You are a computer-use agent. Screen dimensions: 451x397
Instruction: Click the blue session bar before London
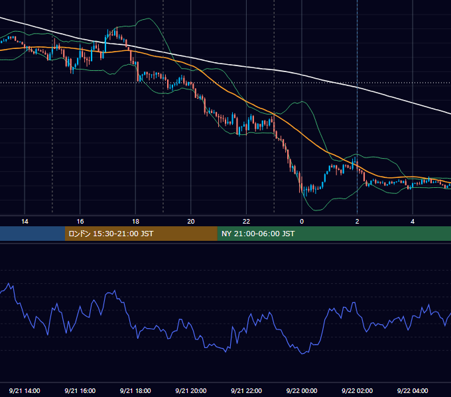pos(32,234)
